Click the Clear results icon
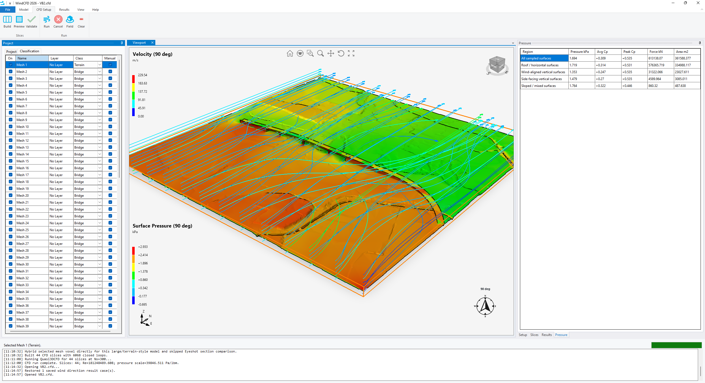Screen dimensions: 705x383 pos(81,19)
